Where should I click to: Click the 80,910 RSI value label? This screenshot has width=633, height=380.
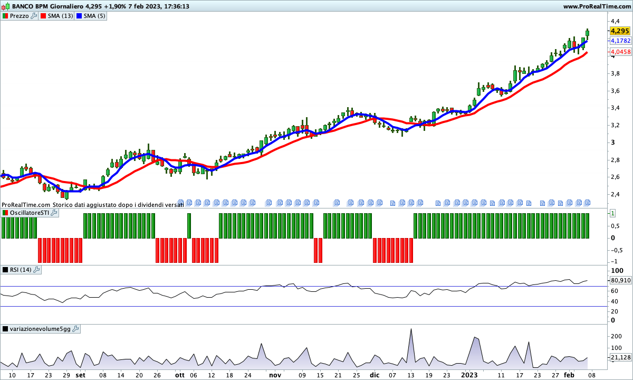[621, 280]
